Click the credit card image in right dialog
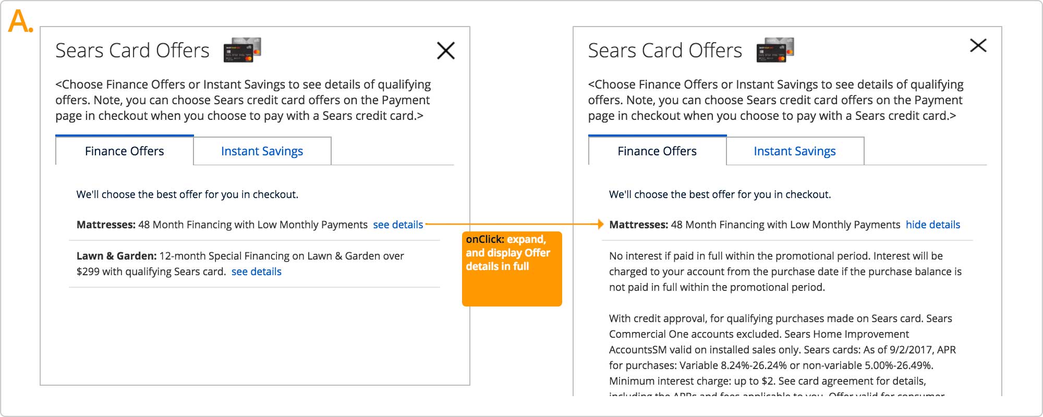 (775, 50)
